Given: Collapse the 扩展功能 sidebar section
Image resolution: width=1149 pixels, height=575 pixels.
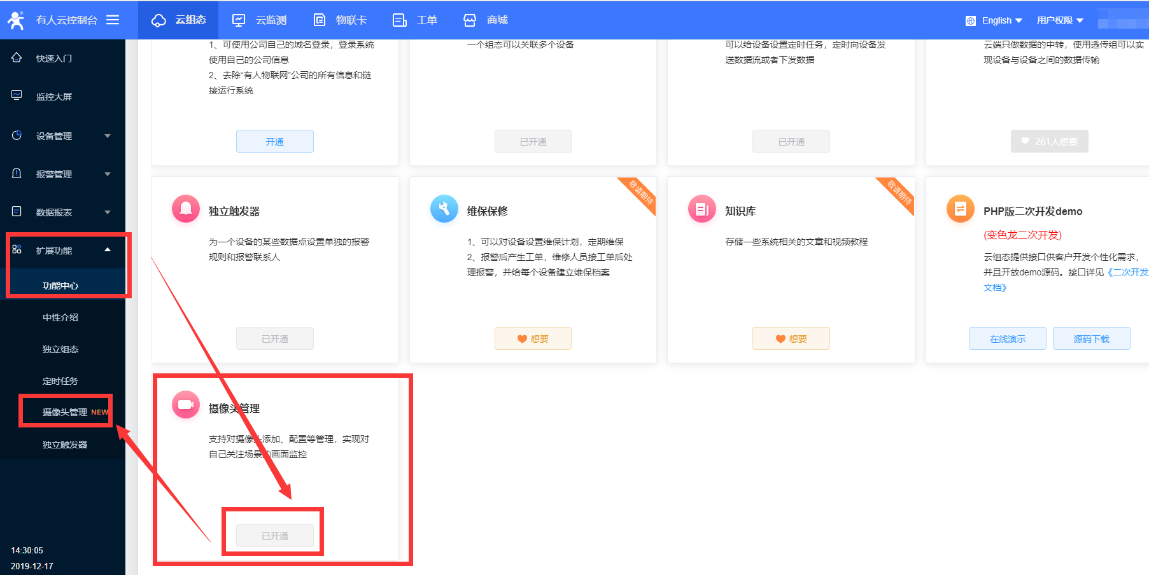Looking at the screenshot, I should [62, 250].
